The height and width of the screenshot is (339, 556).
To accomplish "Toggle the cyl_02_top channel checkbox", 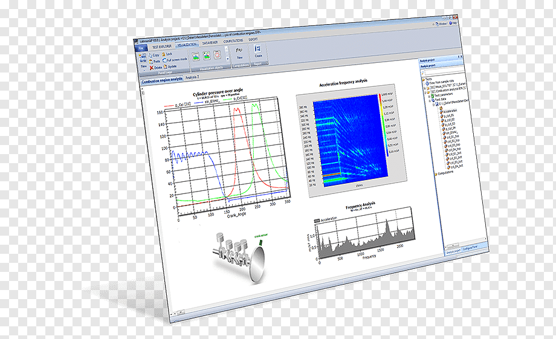I will tap(445, 142).
